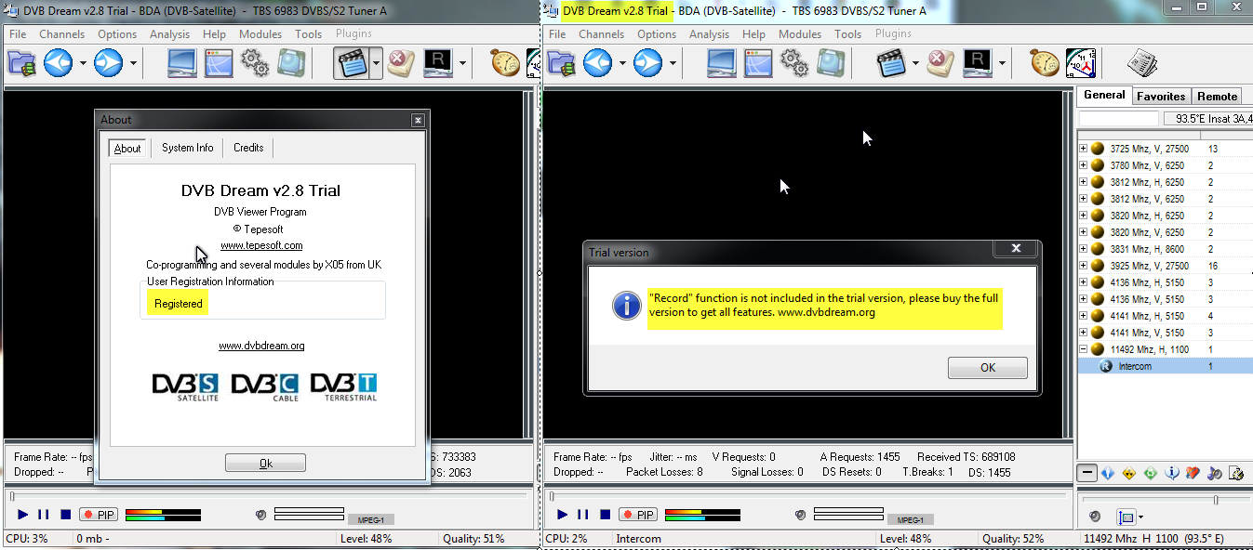Open Channels menu in right window
The width and height of the screenshot is (1253, 550).
(602, 34)
